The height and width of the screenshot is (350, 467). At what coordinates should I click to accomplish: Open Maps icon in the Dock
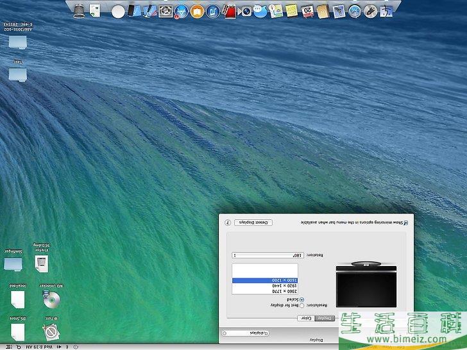(x=276, y=12)
